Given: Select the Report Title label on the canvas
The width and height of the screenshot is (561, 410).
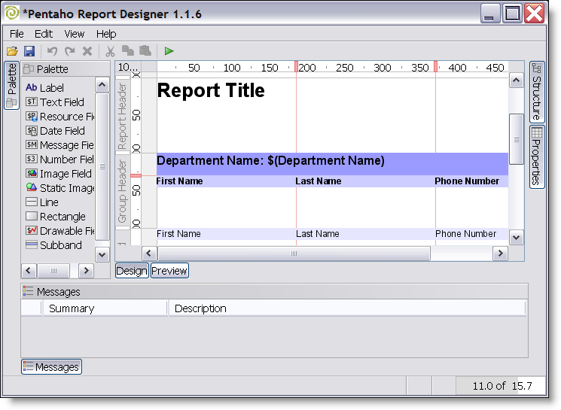Looking at the screenshot, I should [x=211, y=90].
